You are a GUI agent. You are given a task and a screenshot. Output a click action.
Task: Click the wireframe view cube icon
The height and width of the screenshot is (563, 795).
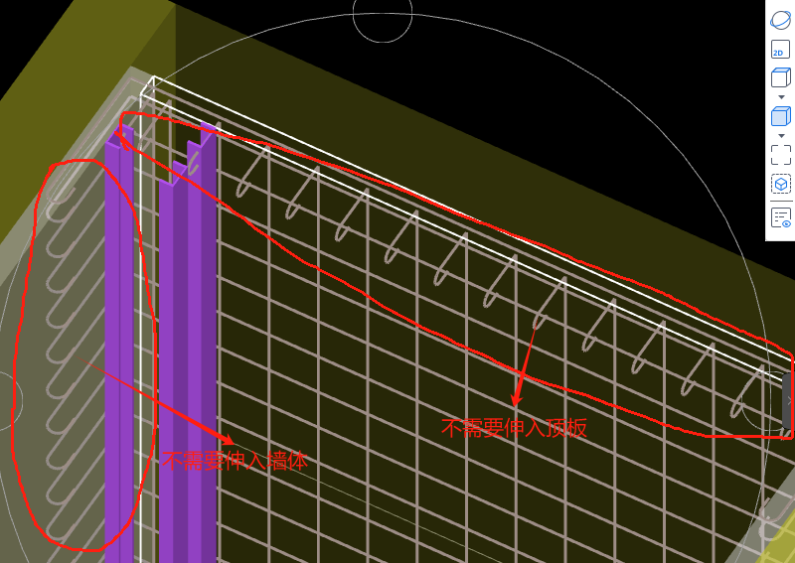coord(780,78)
